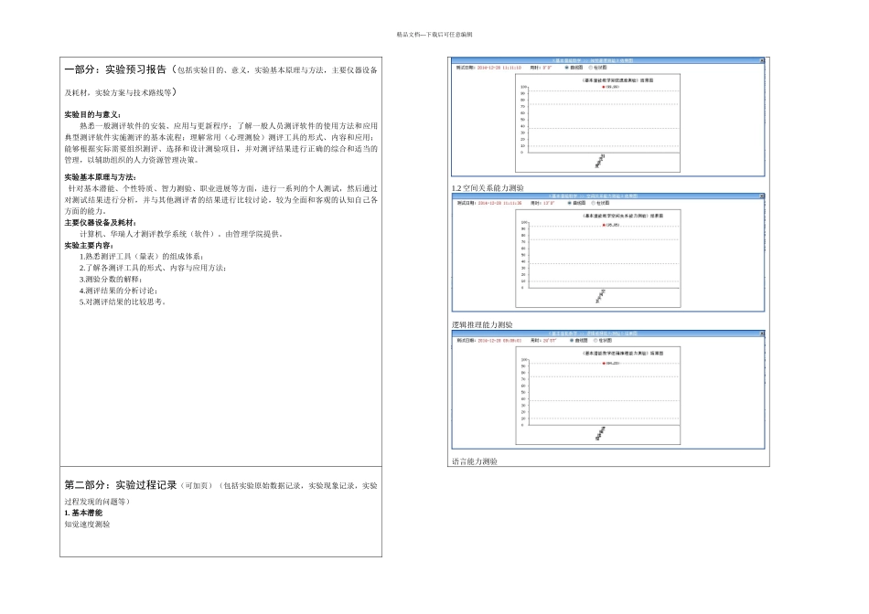Click the heading 第二部分：实验过程记录
869x614 pixels.
tap(120, 485)
